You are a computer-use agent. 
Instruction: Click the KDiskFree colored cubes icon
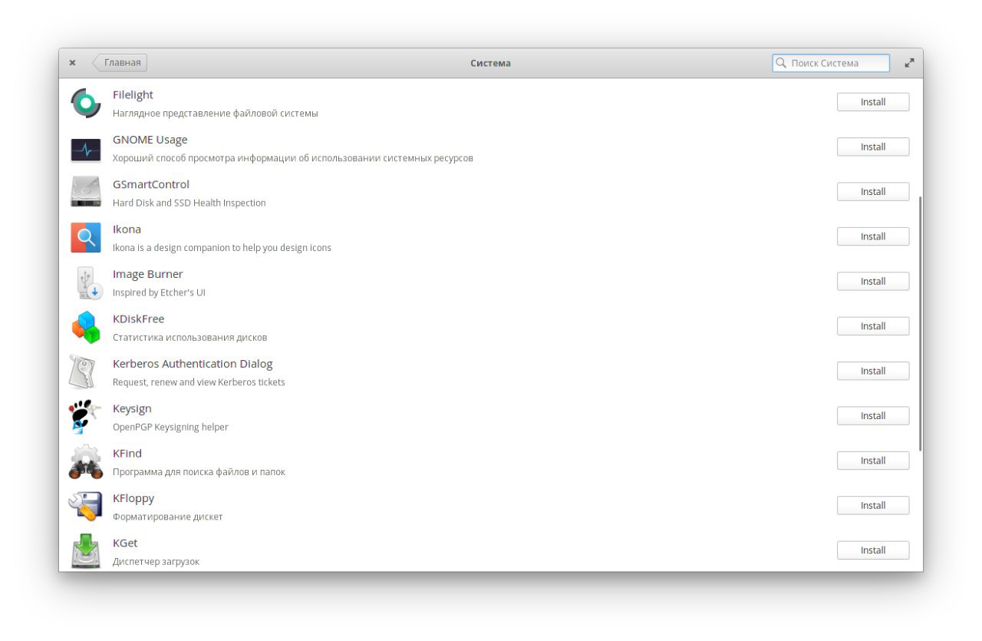(86, 327)
